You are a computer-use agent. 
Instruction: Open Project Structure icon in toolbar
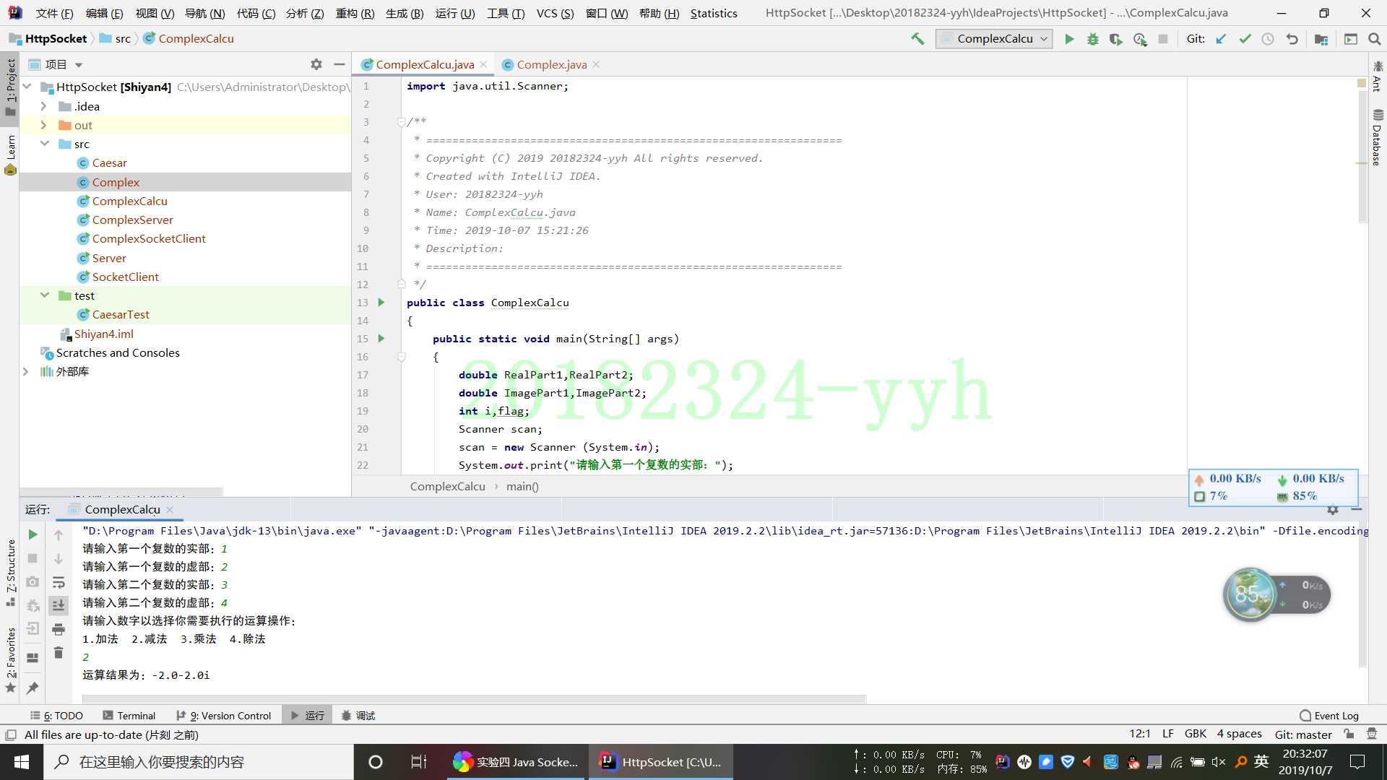pos(1321,39)
